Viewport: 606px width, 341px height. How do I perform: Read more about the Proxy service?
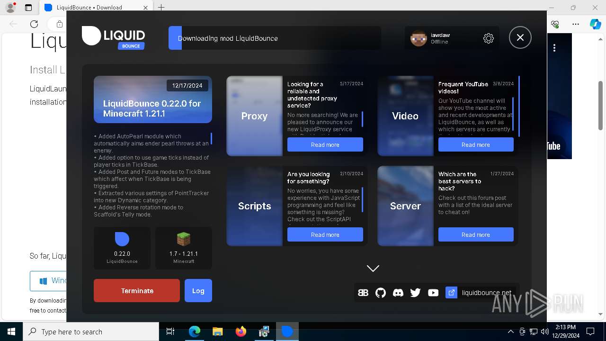coord(325,144)
